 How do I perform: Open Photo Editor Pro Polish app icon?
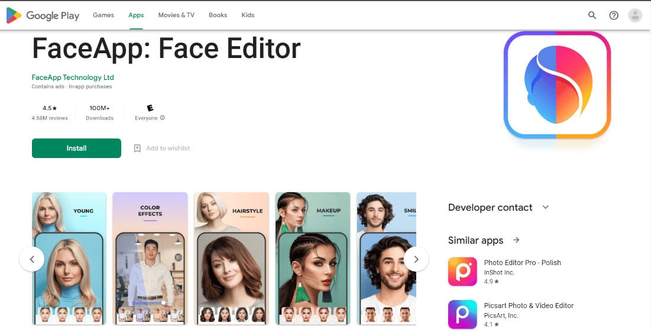462,271
